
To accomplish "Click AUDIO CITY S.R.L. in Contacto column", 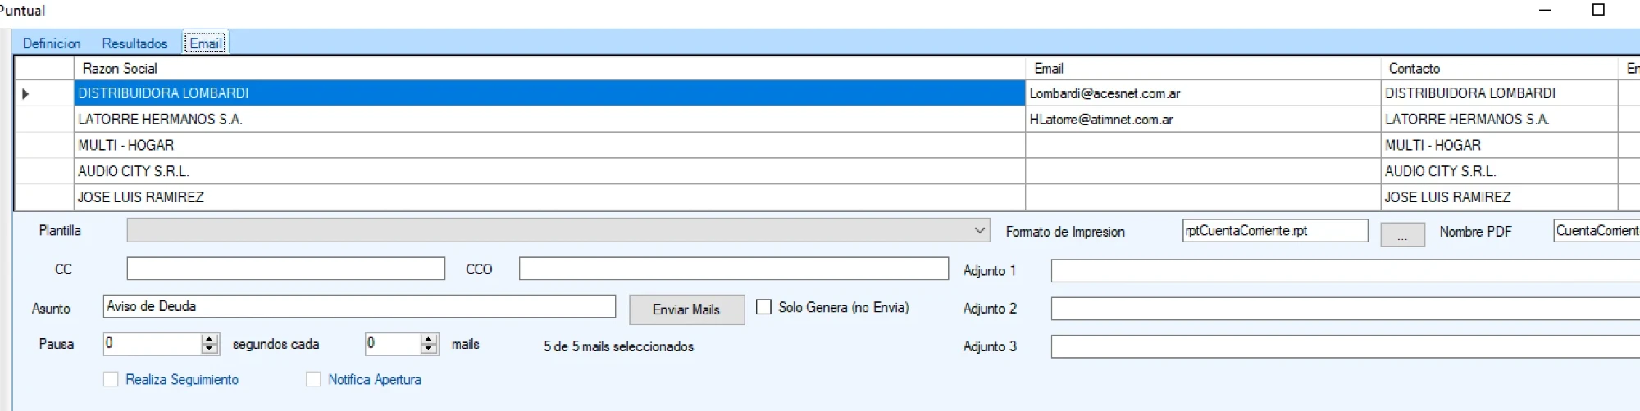I will [1499, 172].
